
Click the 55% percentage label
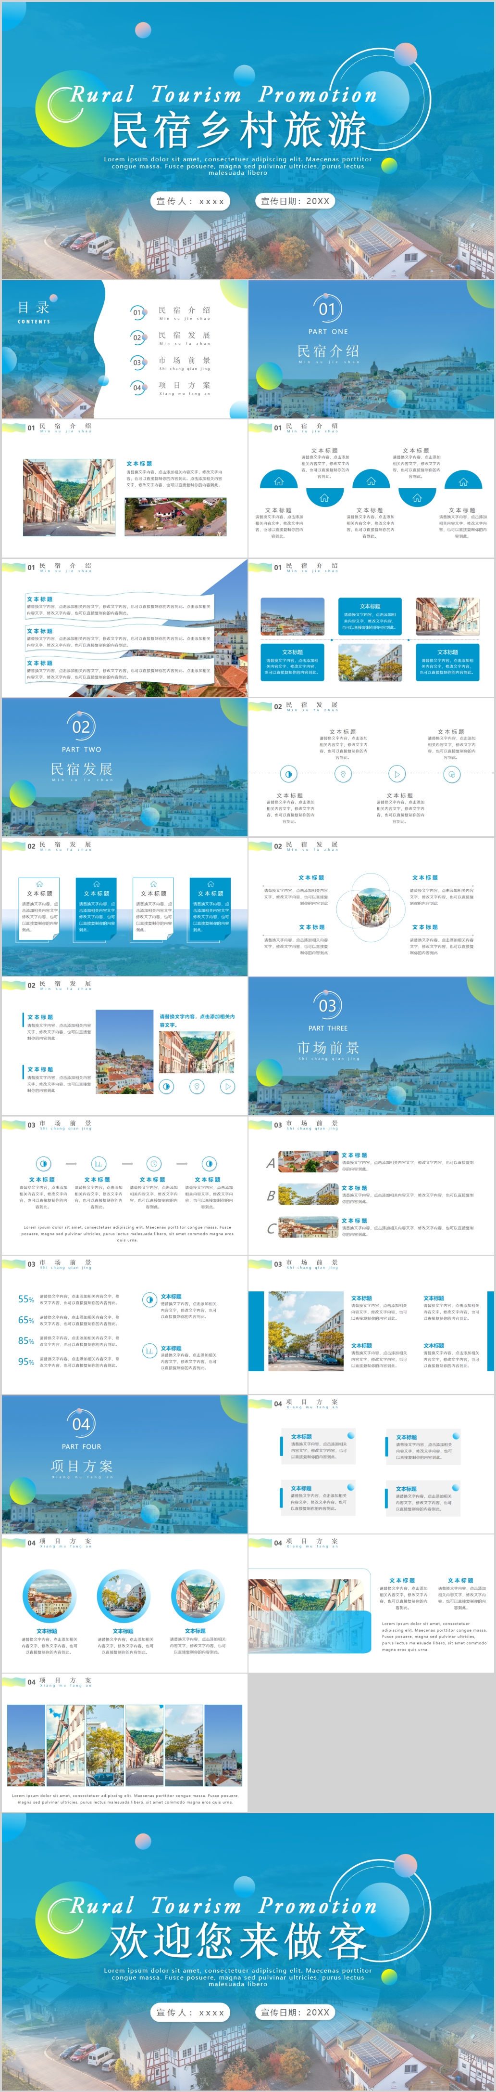tap(26, 1299)
